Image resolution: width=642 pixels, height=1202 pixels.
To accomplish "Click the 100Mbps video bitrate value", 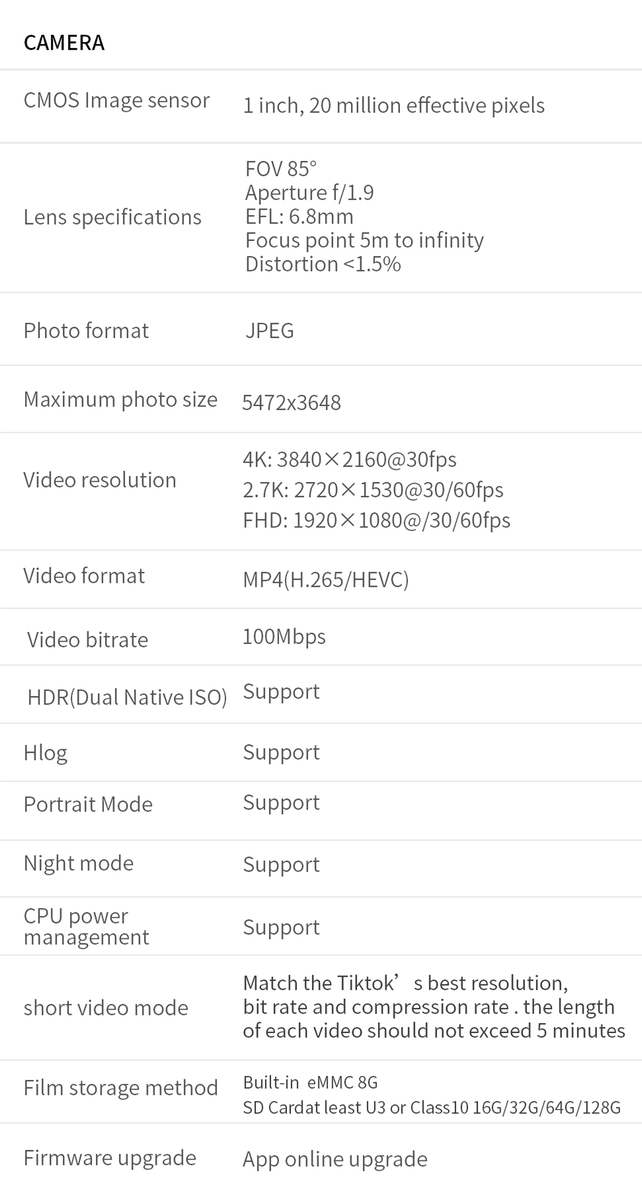I will click(284, 637).
